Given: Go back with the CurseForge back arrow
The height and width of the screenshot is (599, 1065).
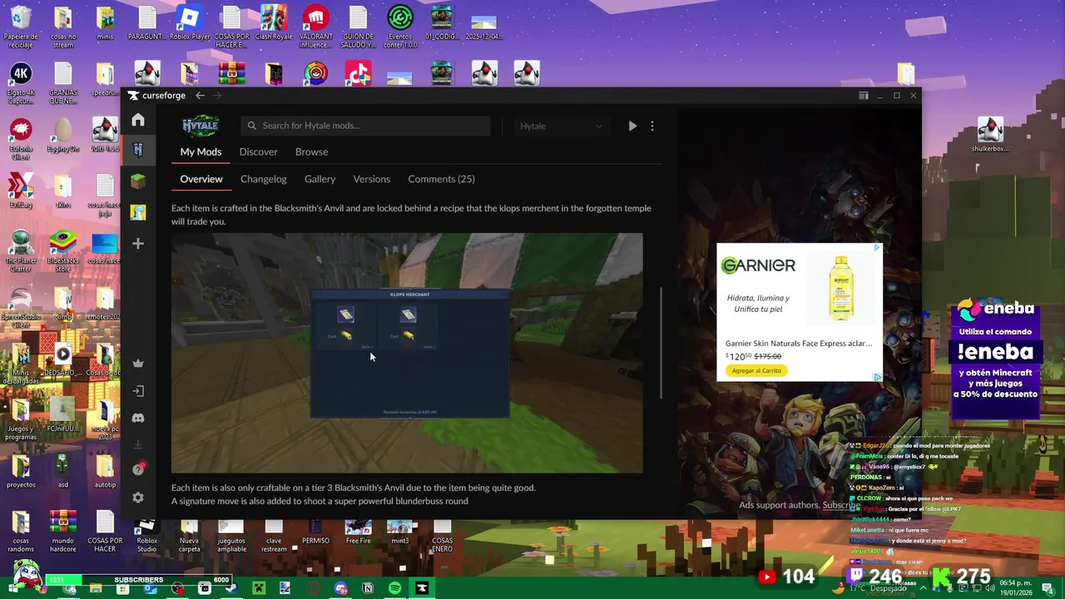Looking at the screenshot, I should coord(200,96).
